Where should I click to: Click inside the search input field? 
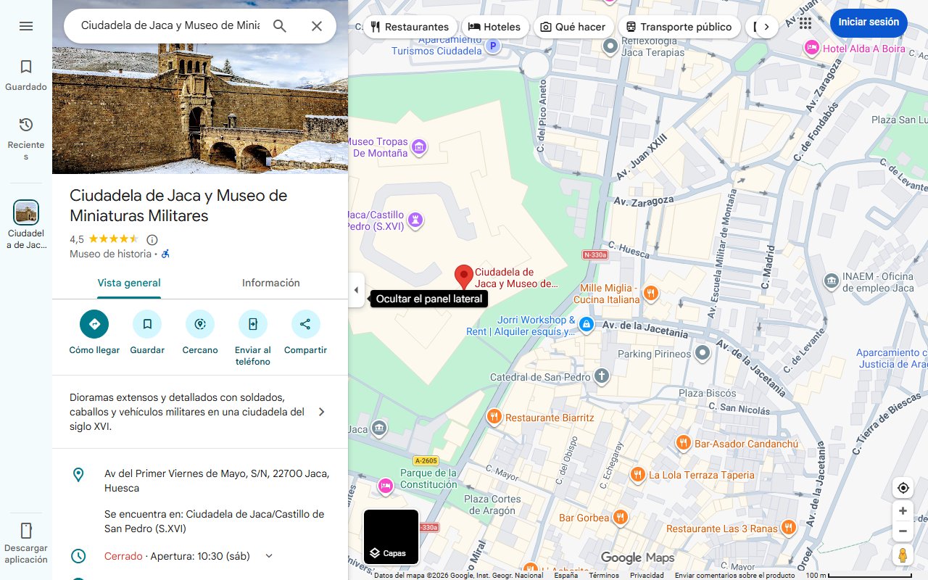pos(167,25)
